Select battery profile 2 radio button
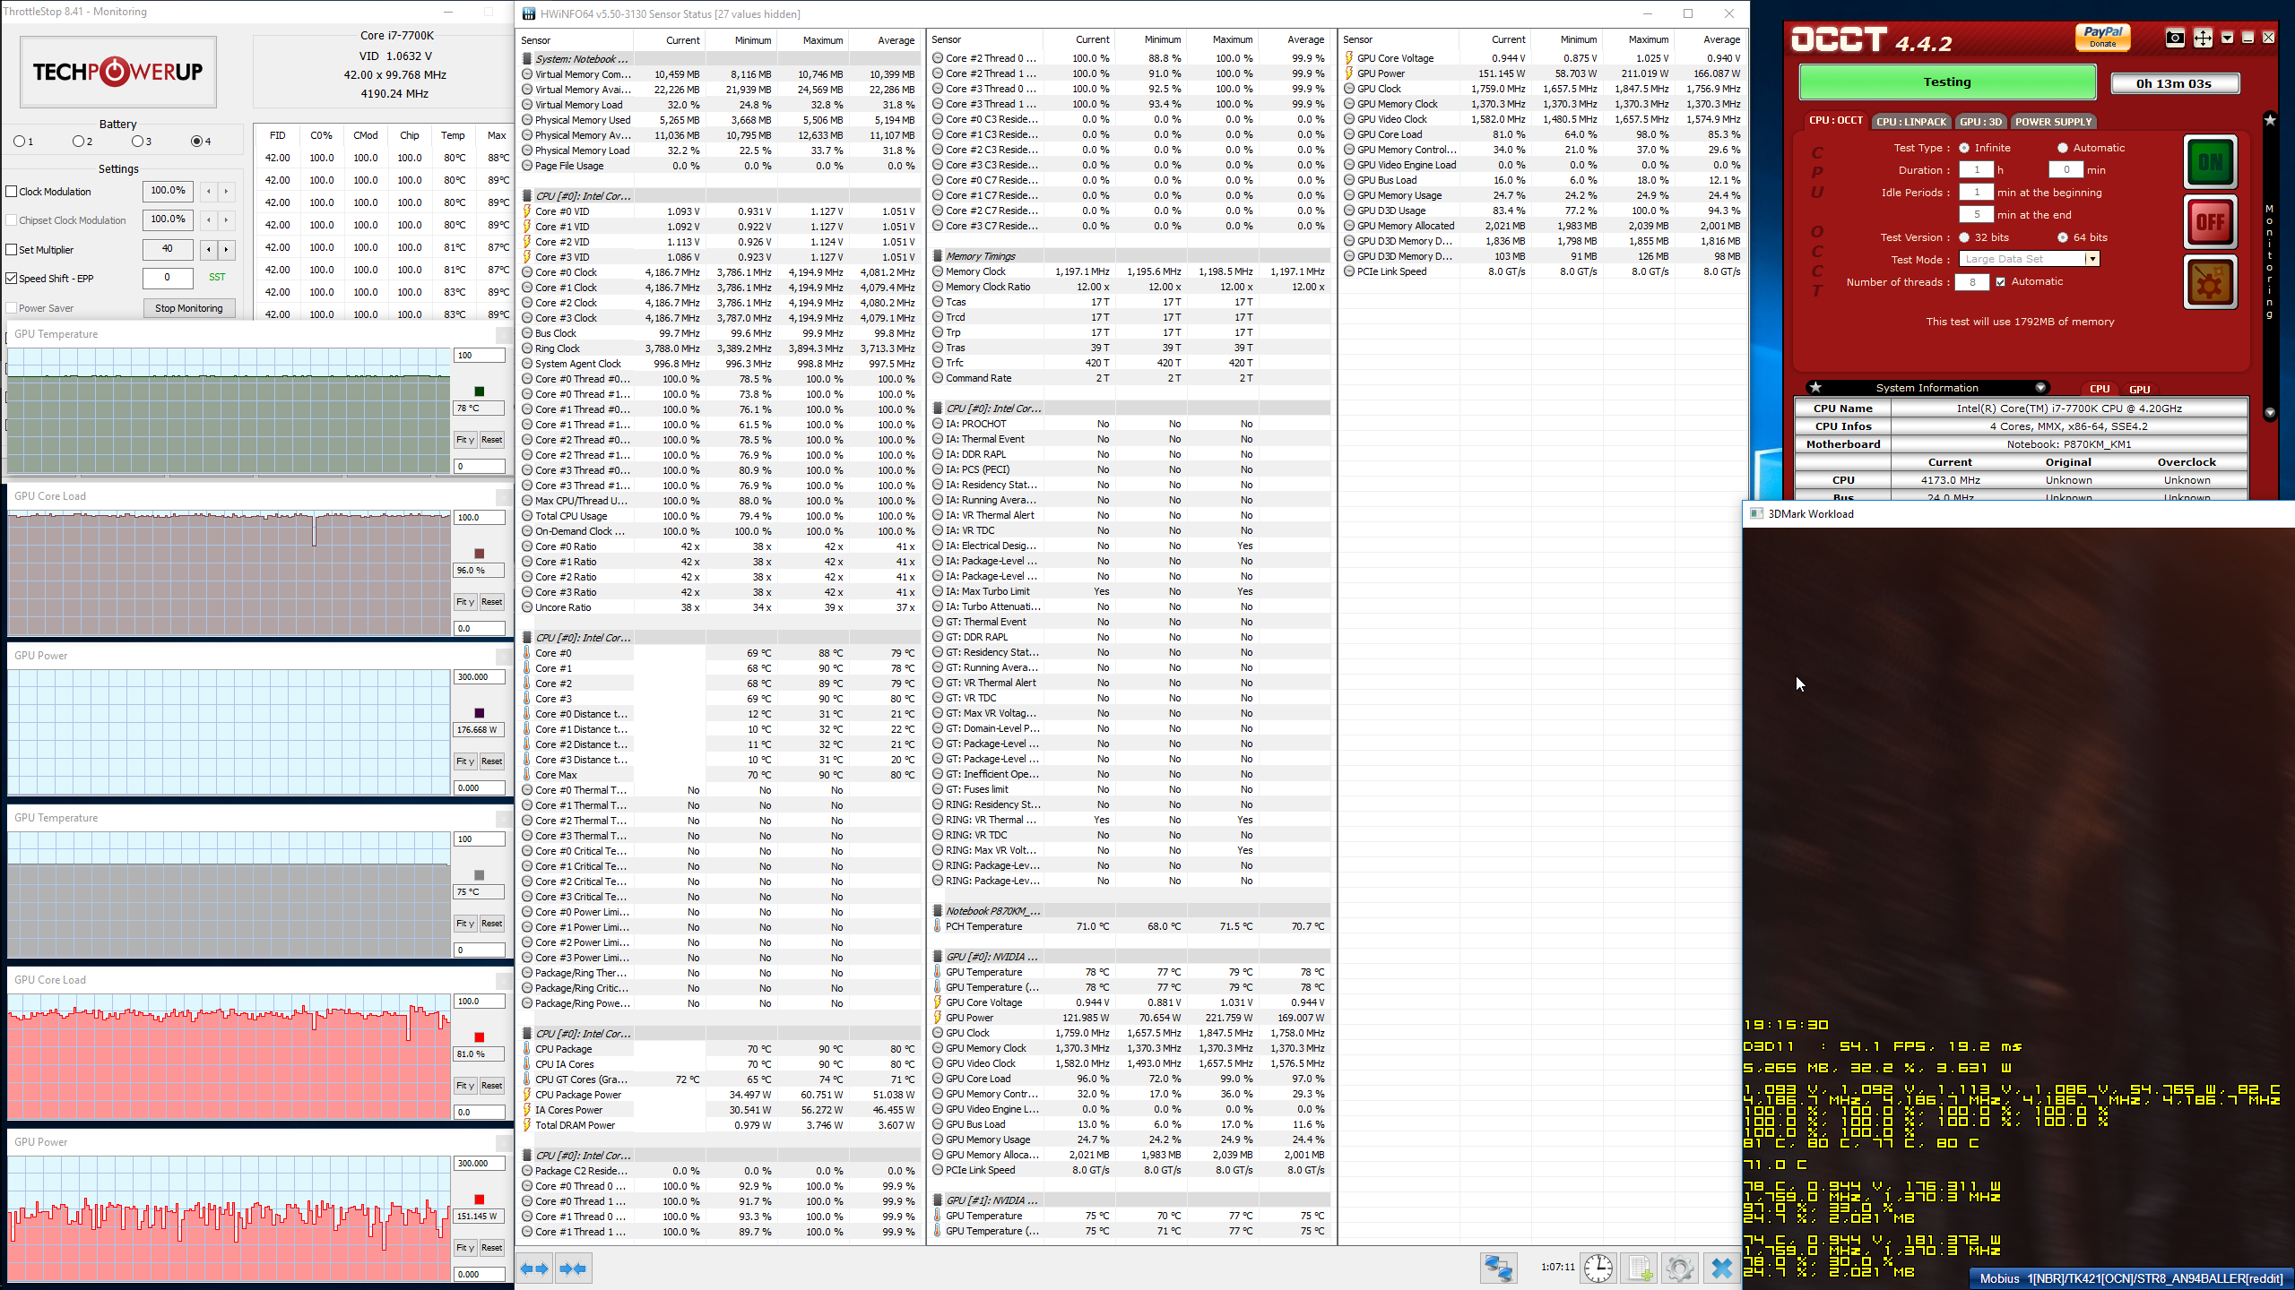Screen dimensions: 2295x1290 (78, 142)
